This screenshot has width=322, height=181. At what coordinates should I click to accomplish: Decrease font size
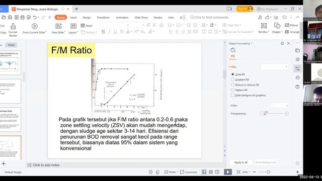pyautogui.click(x=154, y=25)
